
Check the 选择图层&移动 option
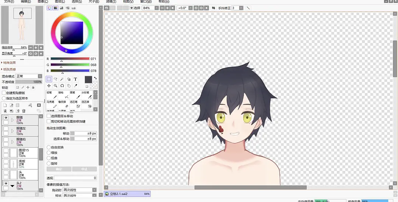point(49,116)
